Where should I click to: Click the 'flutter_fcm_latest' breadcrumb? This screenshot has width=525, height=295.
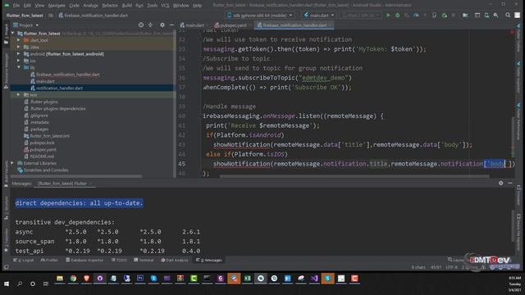pos(25,16)
